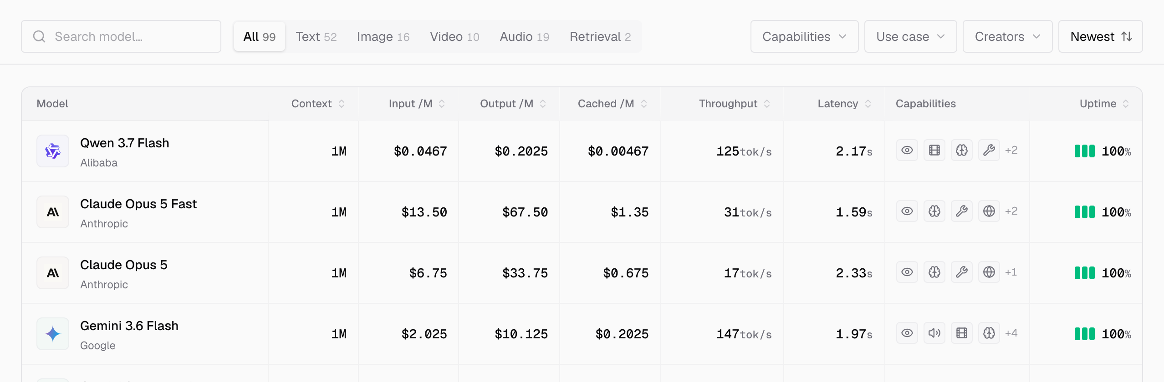Screen dimensions: 1164x382
Task: Show the +2 extra capabilities for Claude Opus 5 Fast
Action: click(1011, 211)
